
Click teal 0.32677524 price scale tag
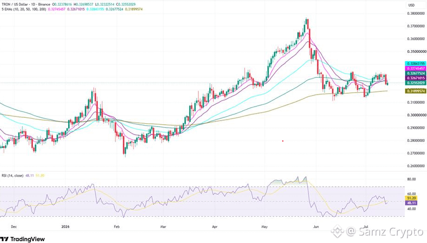415,73
